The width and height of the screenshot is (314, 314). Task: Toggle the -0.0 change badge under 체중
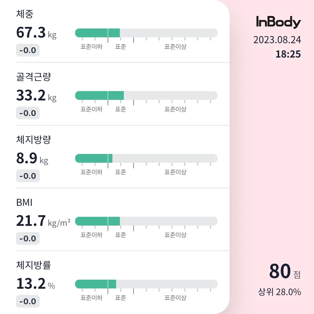[28, 50]
